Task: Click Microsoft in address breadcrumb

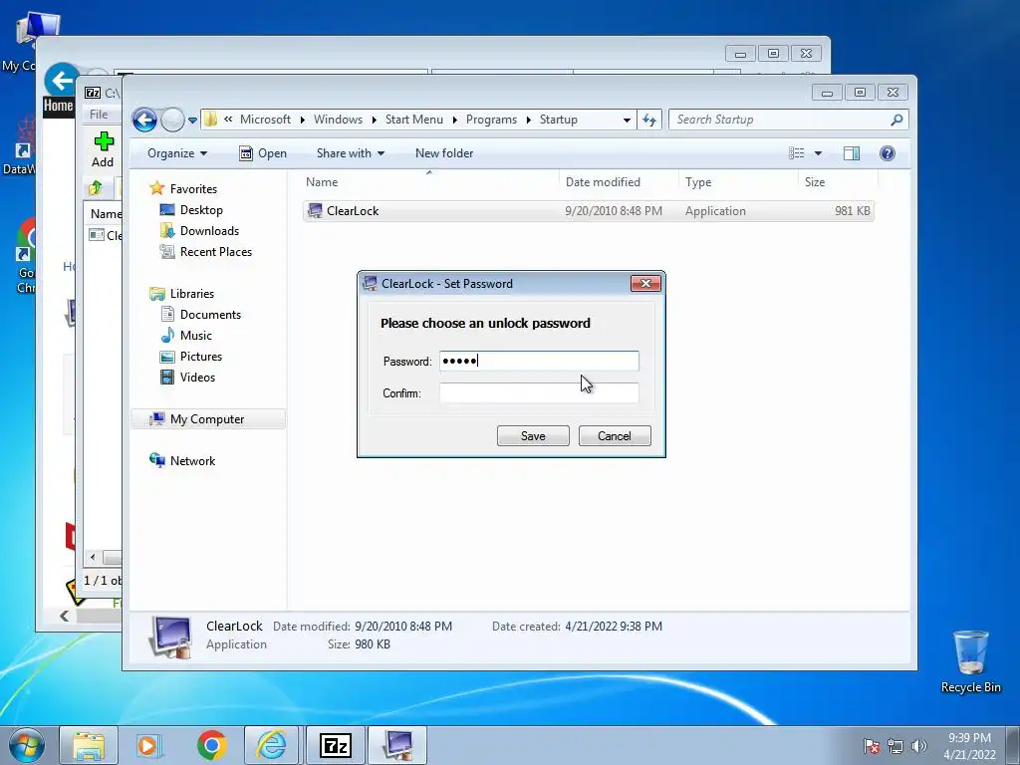Action: click(x=265, y=120)
